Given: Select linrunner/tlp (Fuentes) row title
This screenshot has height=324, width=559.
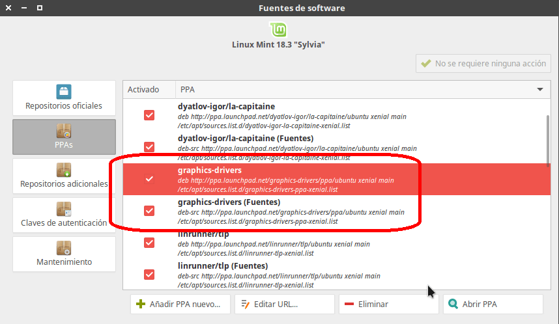Looking at the screenshot, I should click(x=223, y=265).
